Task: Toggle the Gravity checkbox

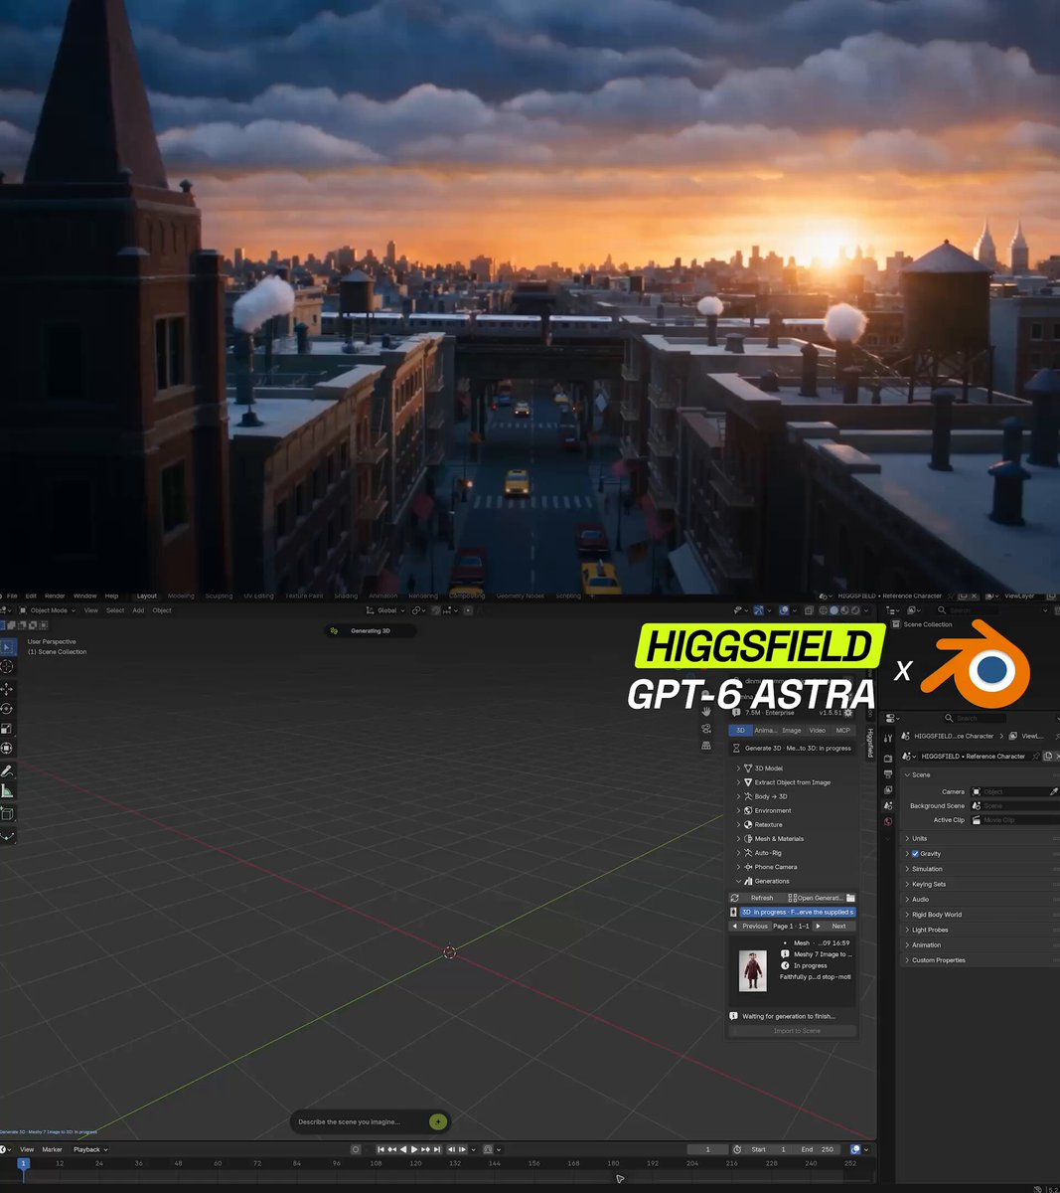Action: (915, 854)
